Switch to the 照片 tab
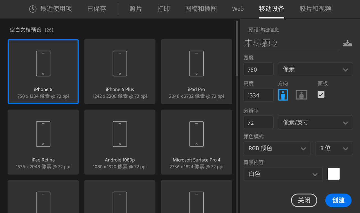Viewport: 360px width, 213px height. click(x=136, y=9)
